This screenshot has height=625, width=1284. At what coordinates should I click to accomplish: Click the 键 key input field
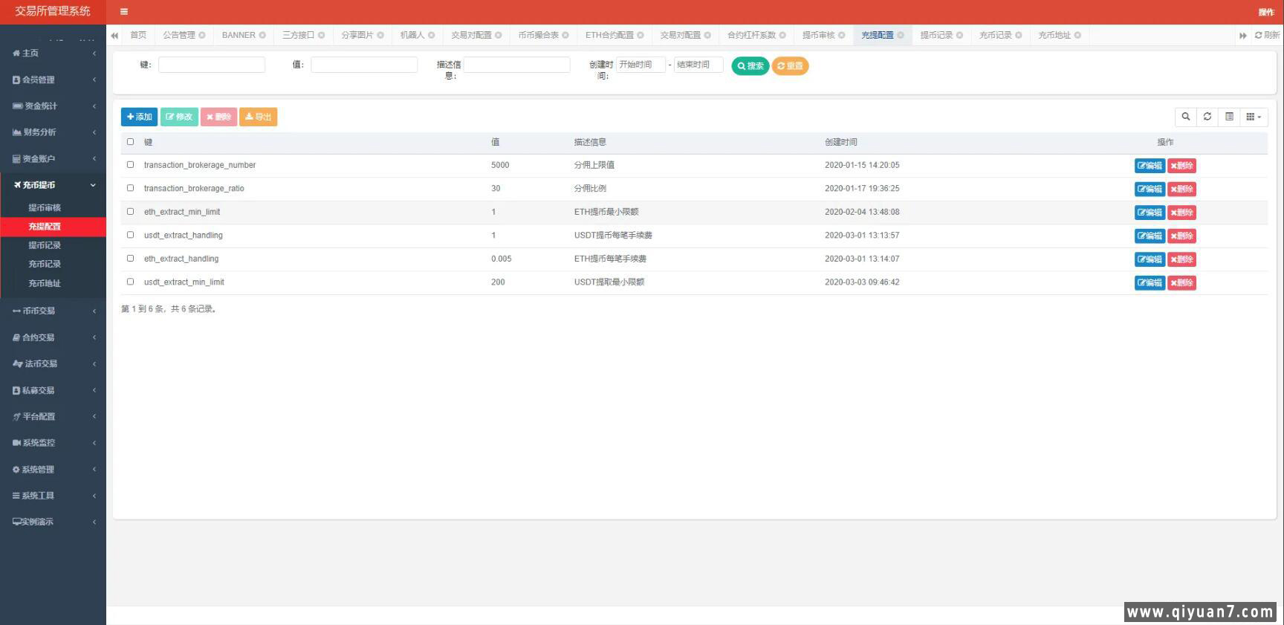tap(212, 65)
